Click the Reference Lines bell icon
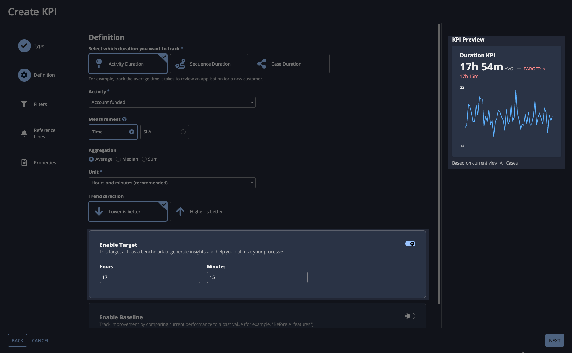The height and width of the screenshot is (353, 572). coord(24,133)
